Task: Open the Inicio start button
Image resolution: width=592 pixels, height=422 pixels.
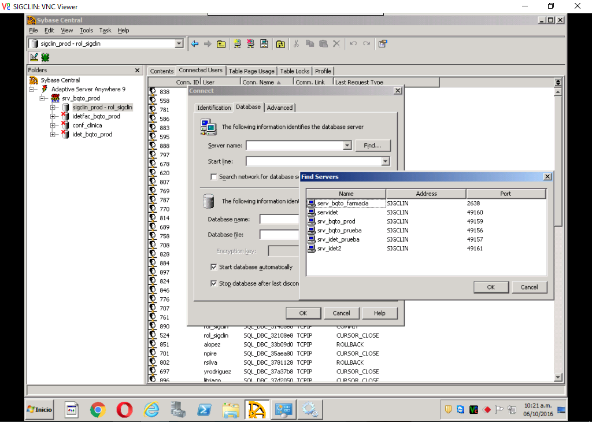Action: (40, 409)
